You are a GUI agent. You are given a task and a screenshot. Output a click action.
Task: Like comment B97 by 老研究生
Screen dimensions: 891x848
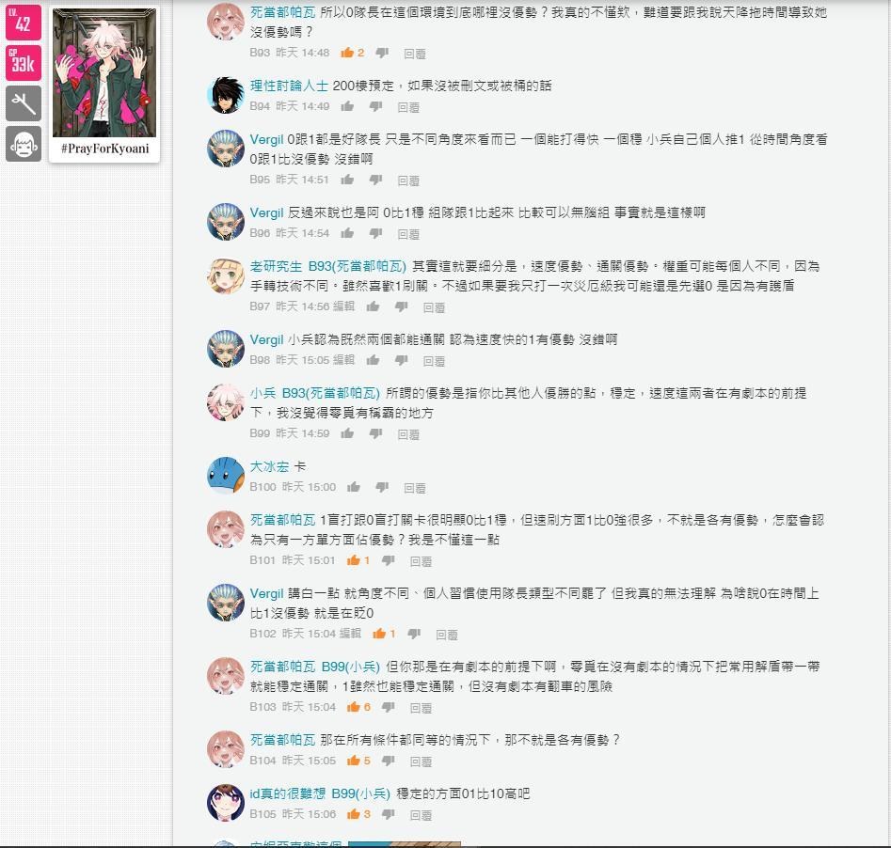coord(373,306)
